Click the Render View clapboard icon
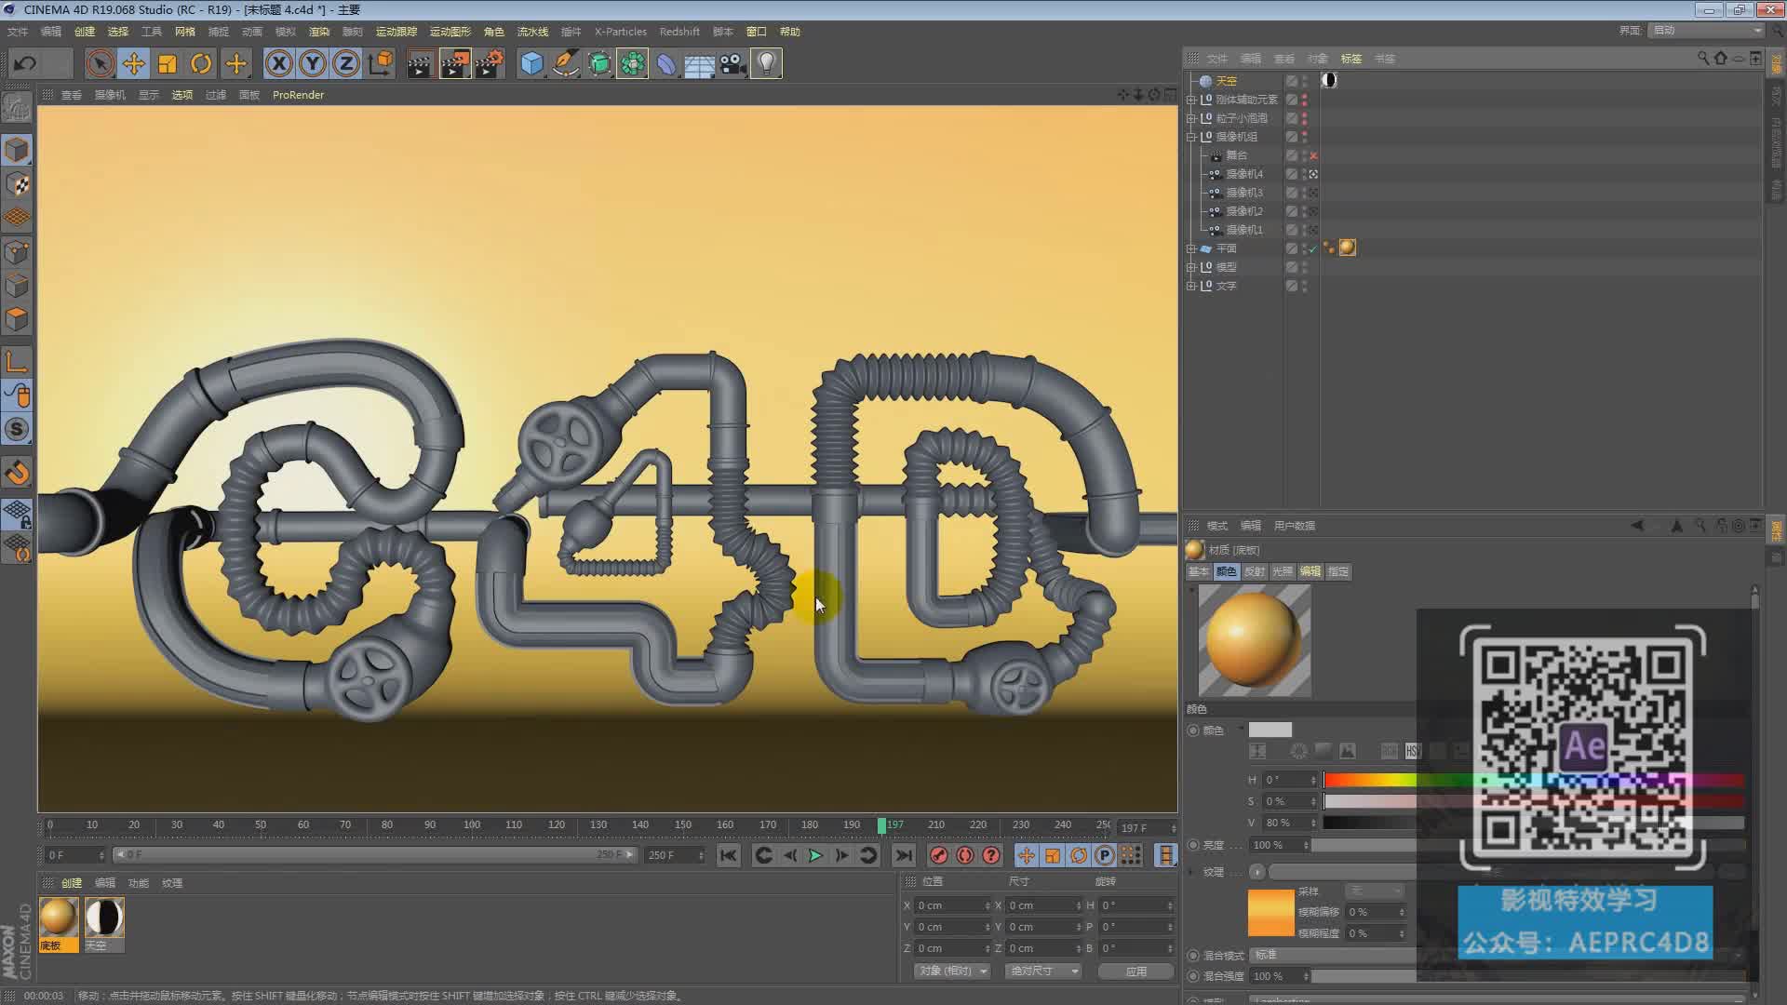Viewport: 1787px width, 1005px height. coord(421,63)
